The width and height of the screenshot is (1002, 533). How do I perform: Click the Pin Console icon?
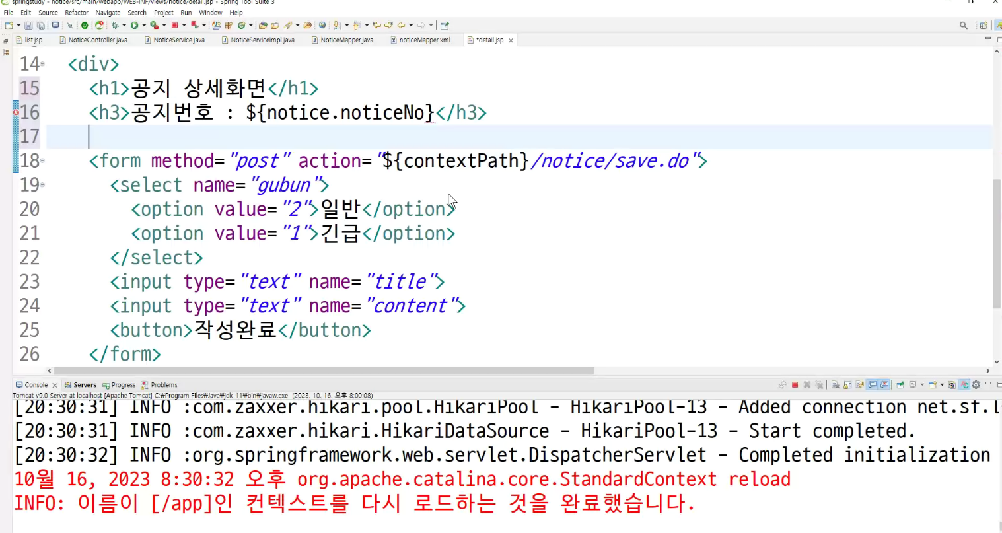[900, 385]
